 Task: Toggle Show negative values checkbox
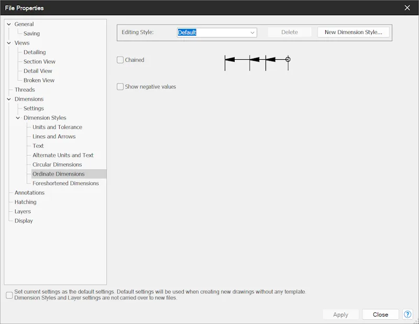pyautogui.click(x=120, y=87)
